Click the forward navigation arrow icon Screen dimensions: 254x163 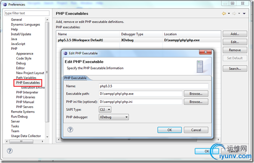pyautogui.click(x=234, y=14)
